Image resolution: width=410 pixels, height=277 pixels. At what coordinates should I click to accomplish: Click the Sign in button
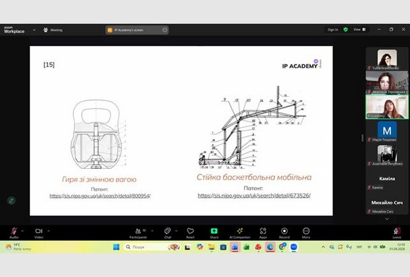tap(333, 30)
